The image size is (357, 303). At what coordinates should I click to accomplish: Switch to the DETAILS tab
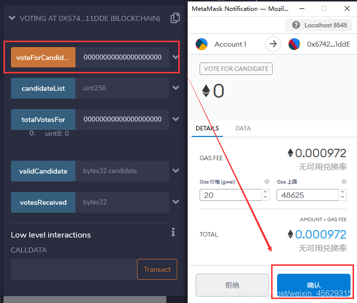207,128
